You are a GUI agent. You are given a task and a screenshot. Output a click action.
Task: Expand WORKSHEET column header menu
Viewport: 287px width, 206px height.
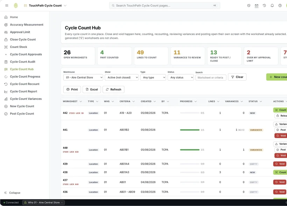point(81,101)
